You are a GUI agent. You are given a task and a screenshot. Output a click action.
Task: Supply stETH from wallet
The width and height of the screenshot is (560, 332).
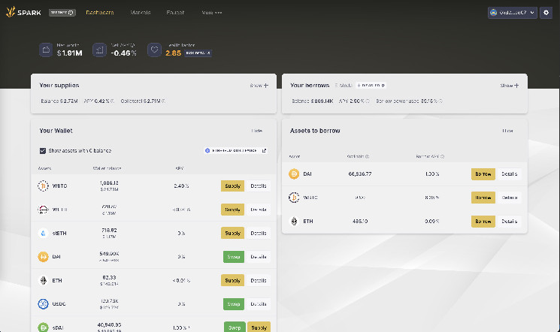232,233
